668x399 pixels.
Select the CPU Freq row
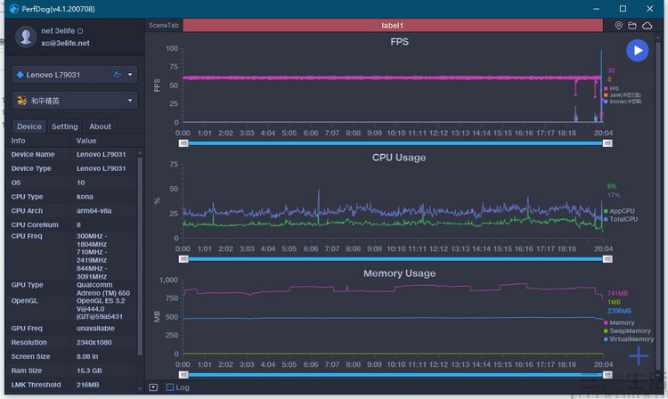71,256
